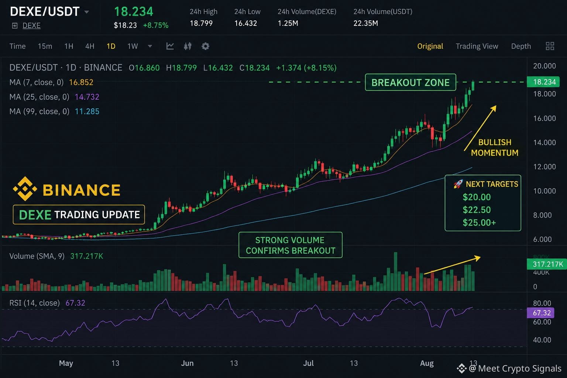Click the 6.000 price axis label
Image resolution: width=567 pixels, height=378 pixels.
(x=542, y=239)
